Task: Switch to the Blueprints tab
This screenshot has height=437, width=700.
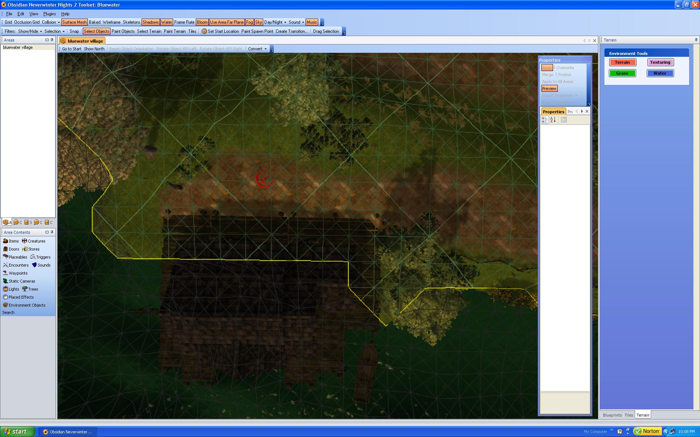Action: click(612, 415)
